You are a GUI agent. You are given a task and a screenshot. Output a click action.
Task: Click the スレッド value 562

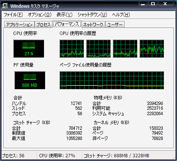click(79, 108)
